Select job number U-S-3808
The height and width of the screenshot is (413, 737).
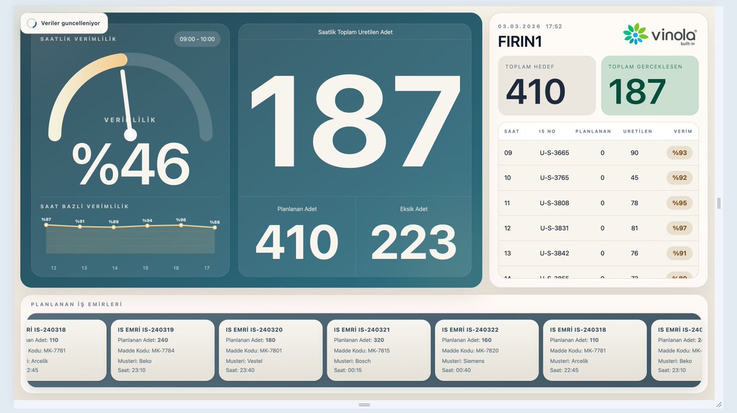point(555,203)
